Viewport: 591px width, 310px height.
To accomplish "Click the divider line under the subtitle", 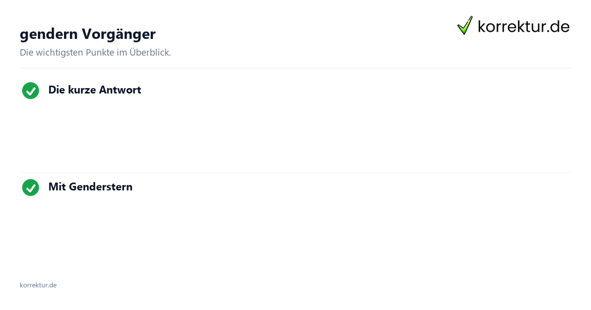I will (x=295, y=68).
